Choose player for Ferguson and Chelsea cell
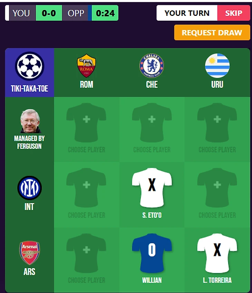252x293 pixels. 152,129
